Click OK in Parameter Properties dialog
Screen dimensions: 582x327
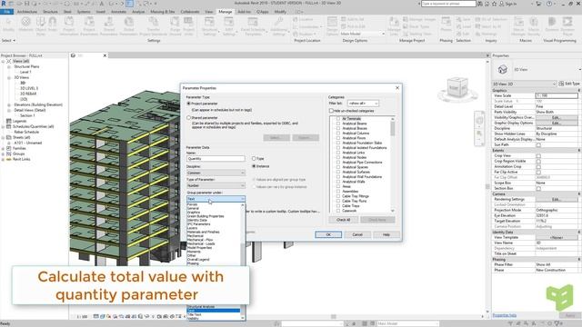(328, 234)
